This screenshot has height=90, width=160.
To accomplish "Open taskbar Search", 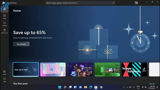I will [x=65, y=87].
